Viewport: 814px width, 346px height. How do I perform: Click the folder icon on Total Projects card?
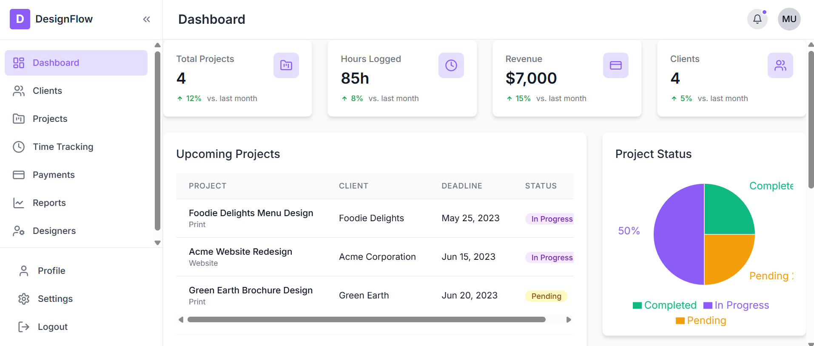pos(286,65)
